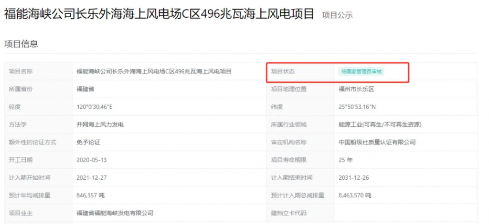Click the project name value in the table
The height and width of the screenshot is (224, 489).
click(x=154, y=71)
